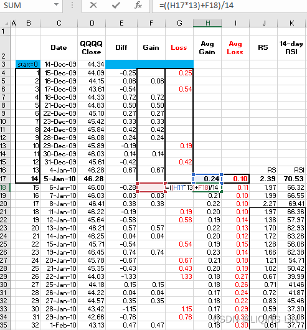307x330 pixels.
Task: Select column D header
Action: point(92,23)
